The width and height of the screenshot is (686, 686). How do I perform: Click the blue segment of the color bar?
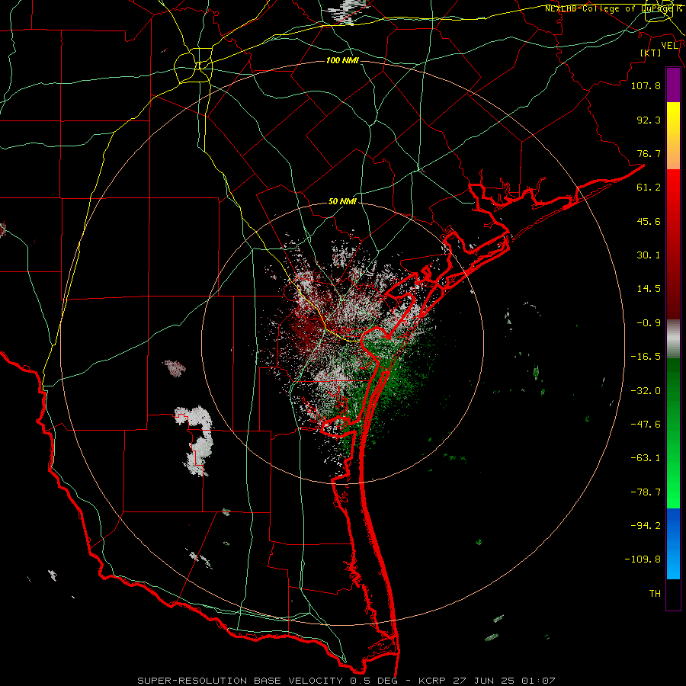click(x=673, y=543)
